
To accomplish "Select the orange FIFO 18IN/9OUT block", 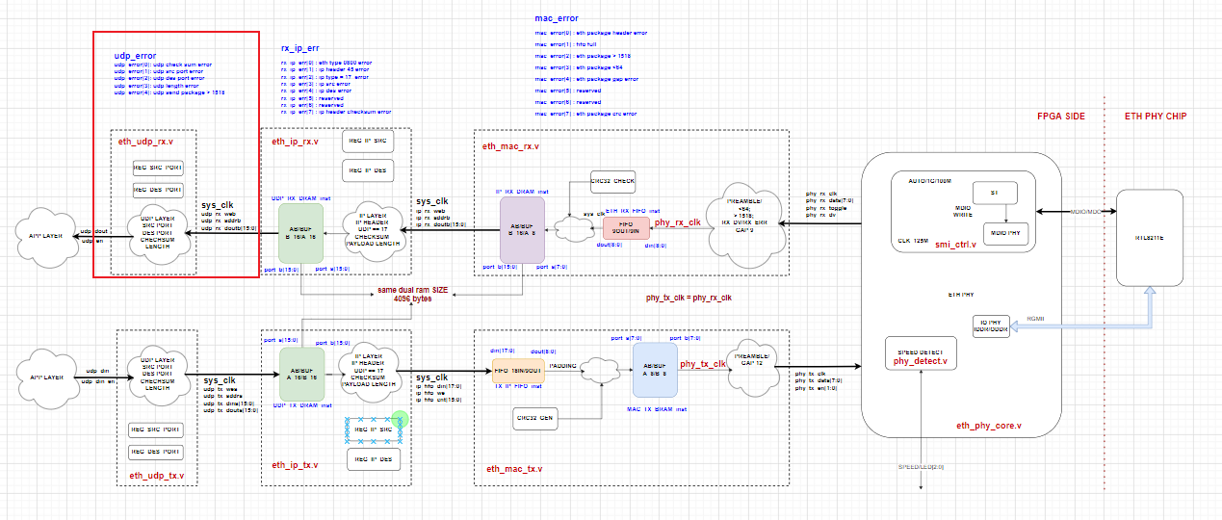I will 518,370.
